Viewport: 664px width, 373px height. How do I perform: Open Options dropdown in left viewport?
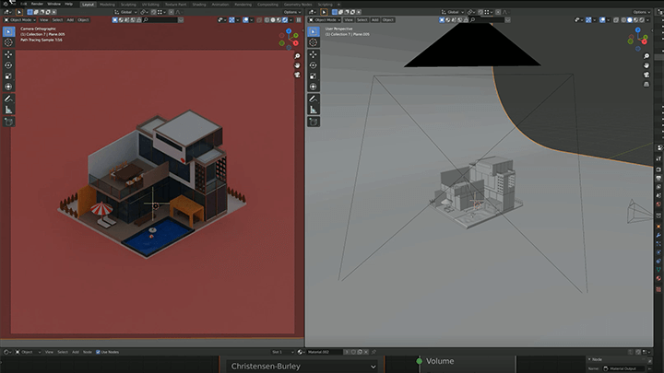point(292,12)
